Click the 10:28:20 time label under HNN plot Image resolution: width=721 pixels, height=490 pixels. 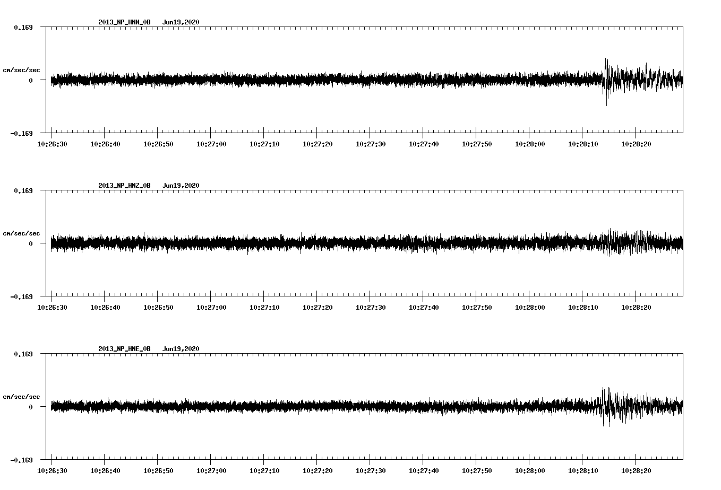[636, 144]
